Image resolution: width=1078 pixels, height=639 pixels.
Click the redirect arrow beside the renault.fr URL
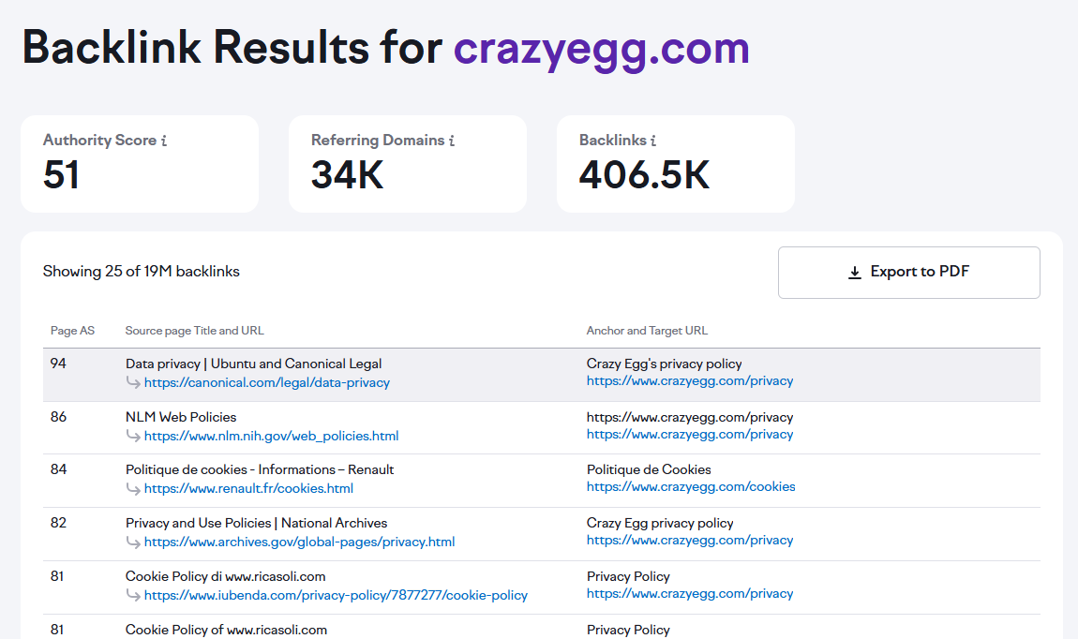(x=133, y=488)
